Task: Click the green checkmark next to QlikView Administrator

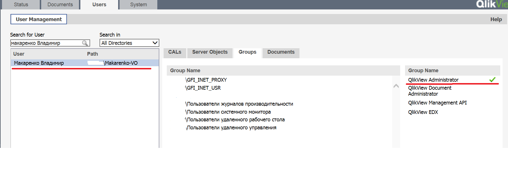Action: coord(492,80)
